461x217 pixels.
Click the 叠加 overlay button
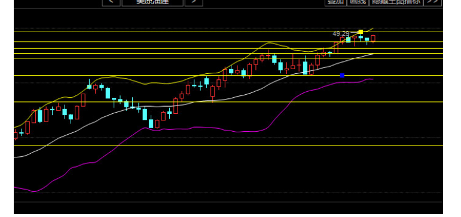(335, 2)
